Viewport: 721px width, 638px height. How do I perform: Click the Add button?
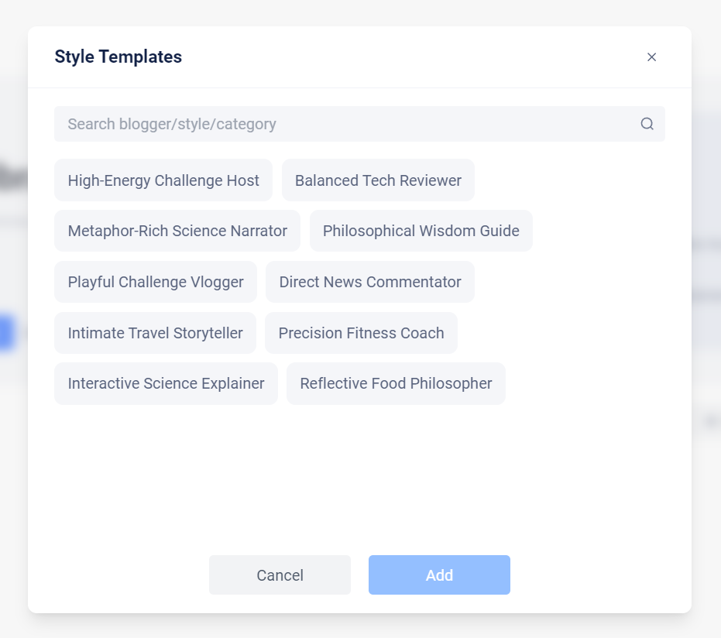(x=439, y=575)
